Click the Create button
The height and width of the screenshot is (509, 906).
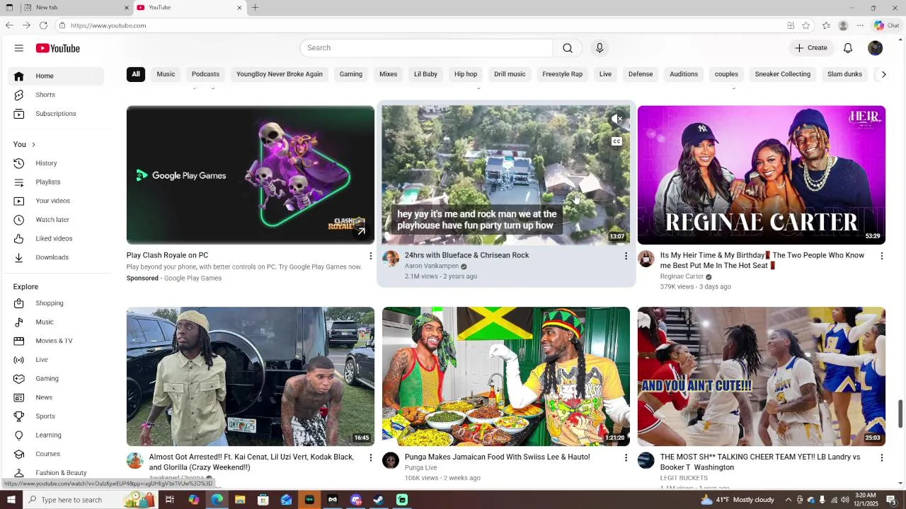point(811,48)
